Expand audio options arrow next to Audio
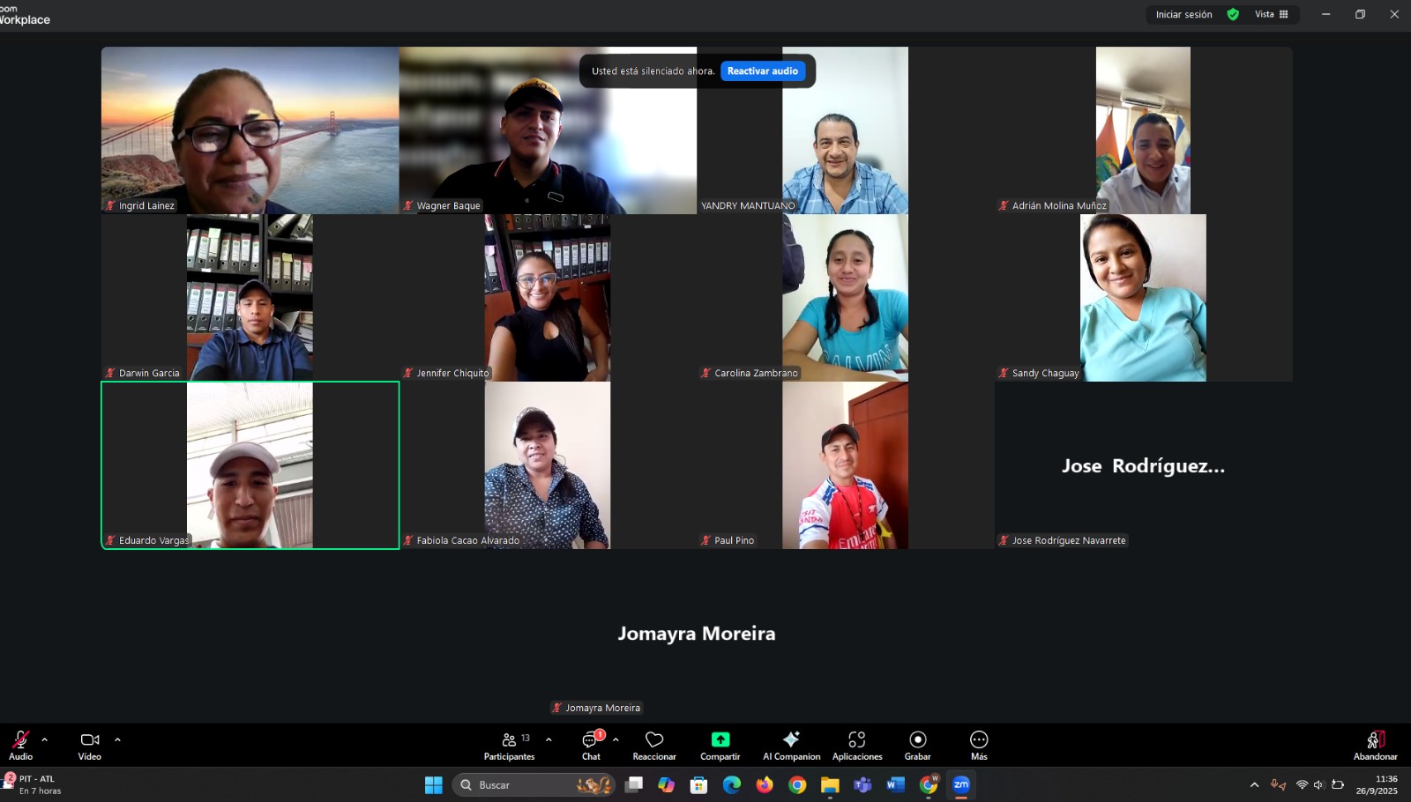The width and height of the screenshot is (1411, 802). pos(45,739)
